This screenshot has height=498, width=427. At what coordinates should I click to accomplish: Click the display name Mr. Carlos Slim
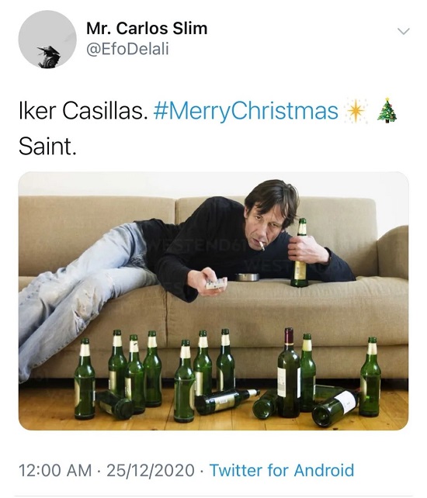147,28
